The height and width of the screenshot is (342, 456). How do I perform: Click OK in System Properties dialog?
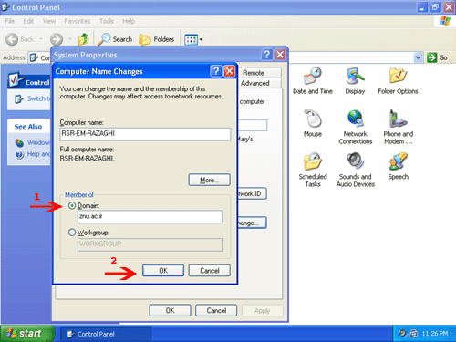coord(170,310)
